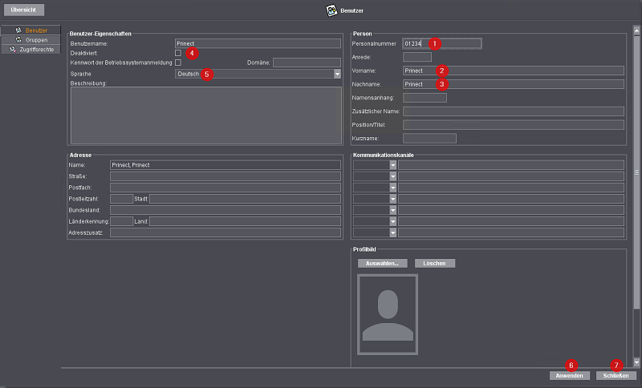
Task: Open the Benutzer tab in sidebar
Action: (x=30, y=30)
